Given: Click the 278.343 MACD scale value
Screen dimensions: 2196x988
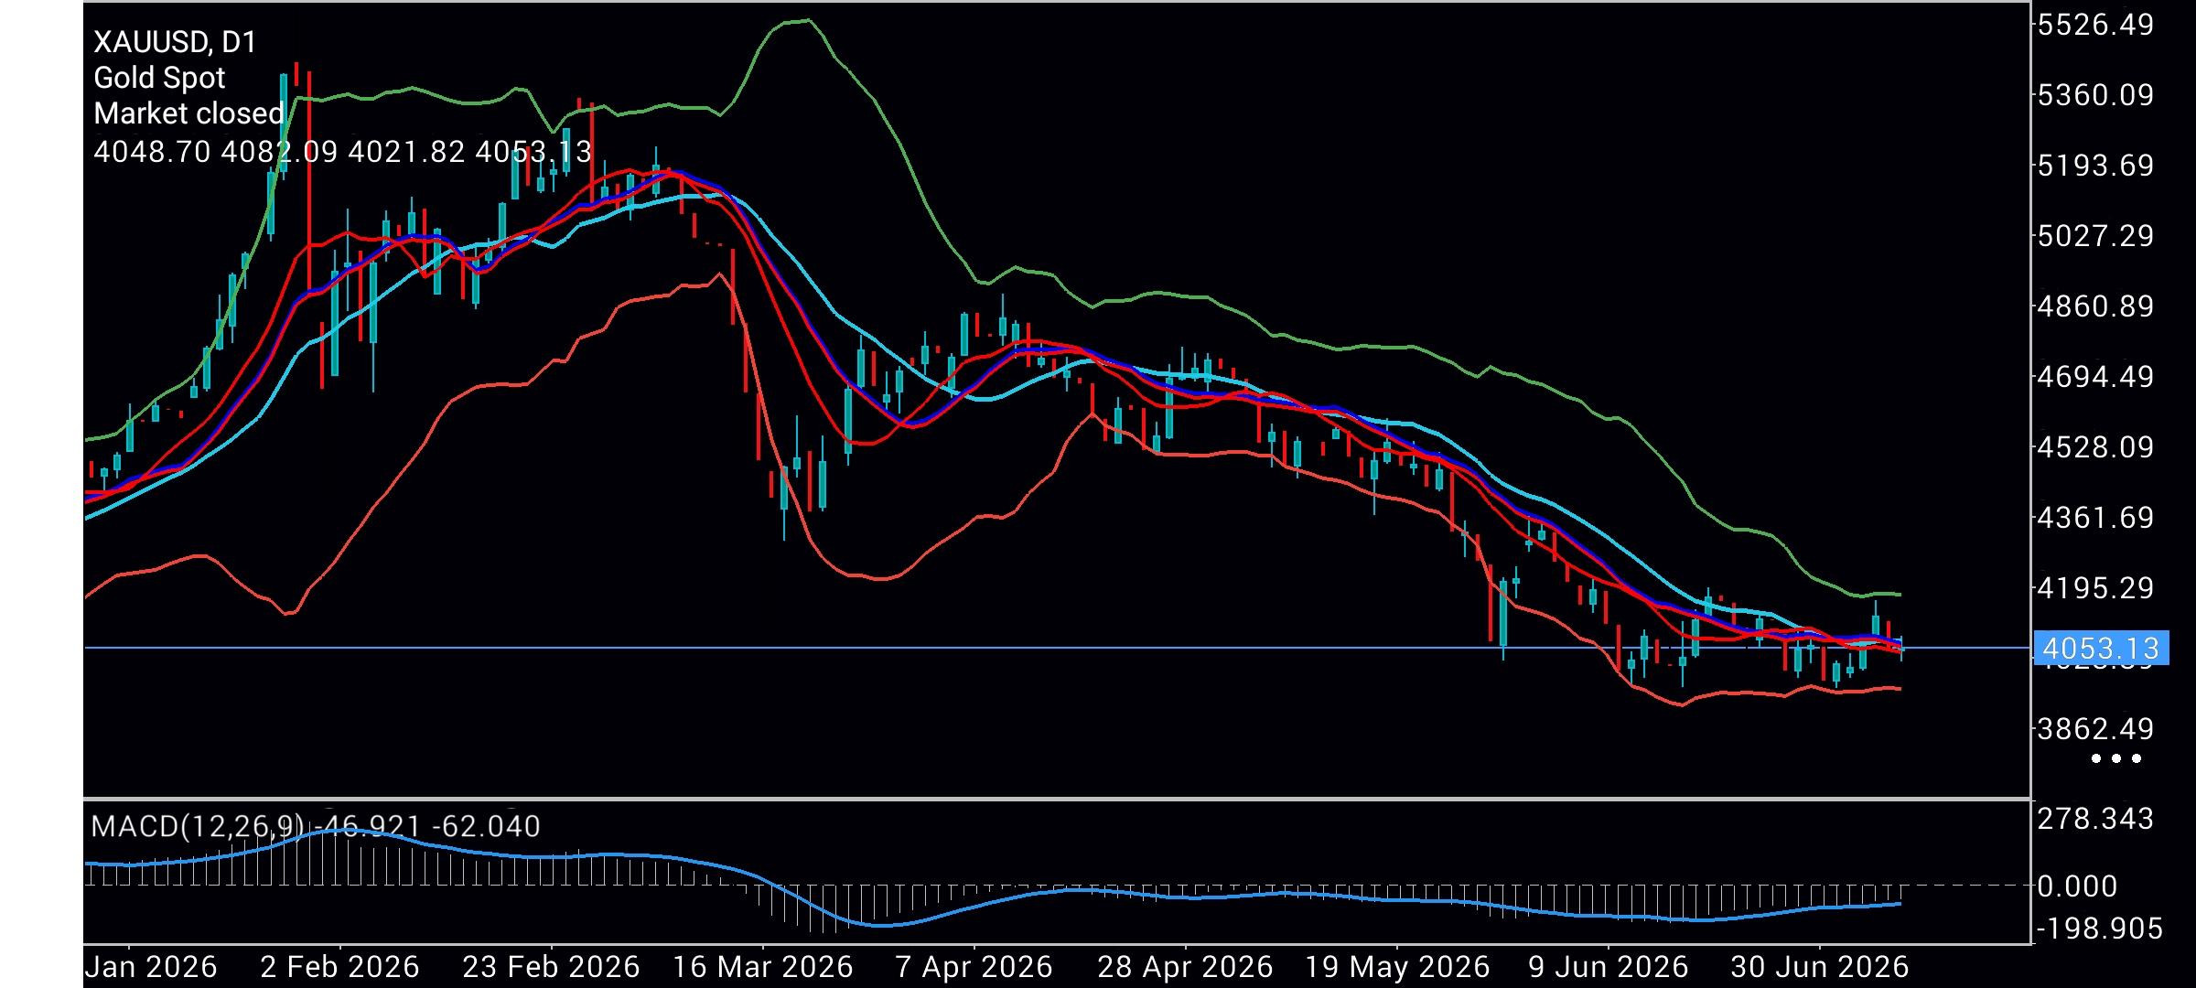Looking at the screenshot, I should pyautogui.click(x=2095, y=819).
